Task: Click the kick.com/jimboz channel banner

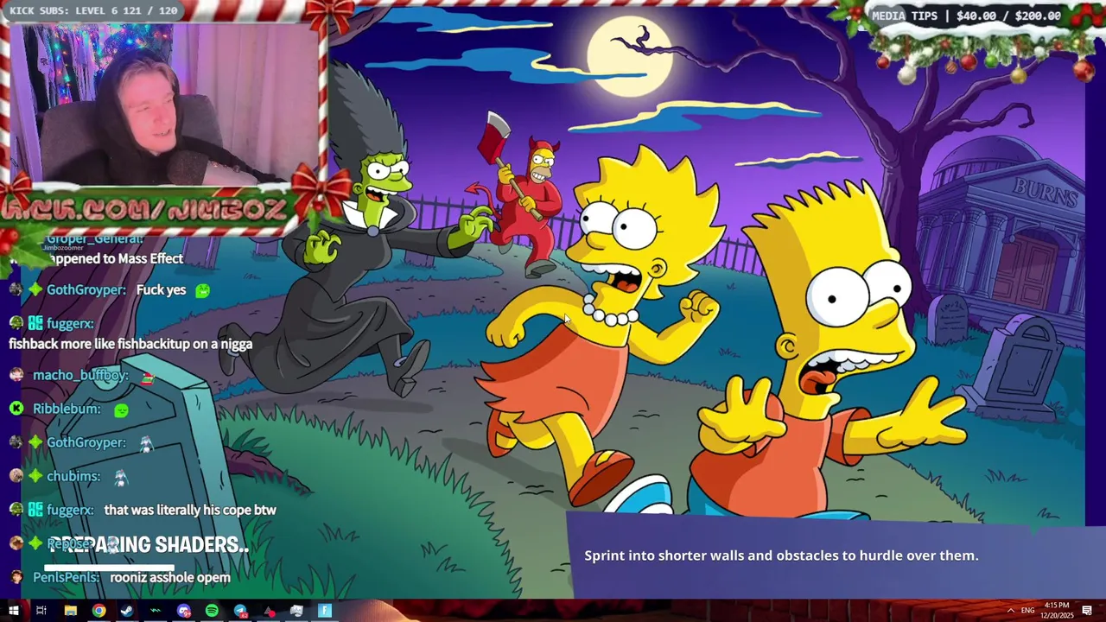Action: point(147,208)
